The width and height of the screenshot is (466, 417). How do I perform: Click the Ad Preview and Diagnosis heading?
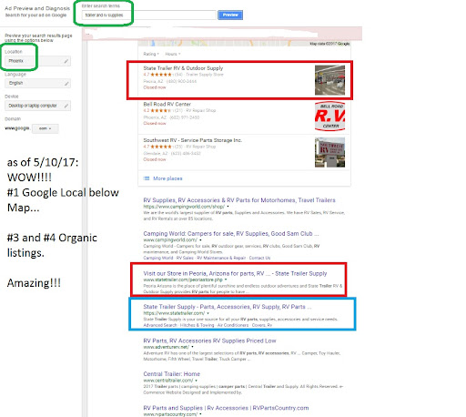tap(37, 8)
